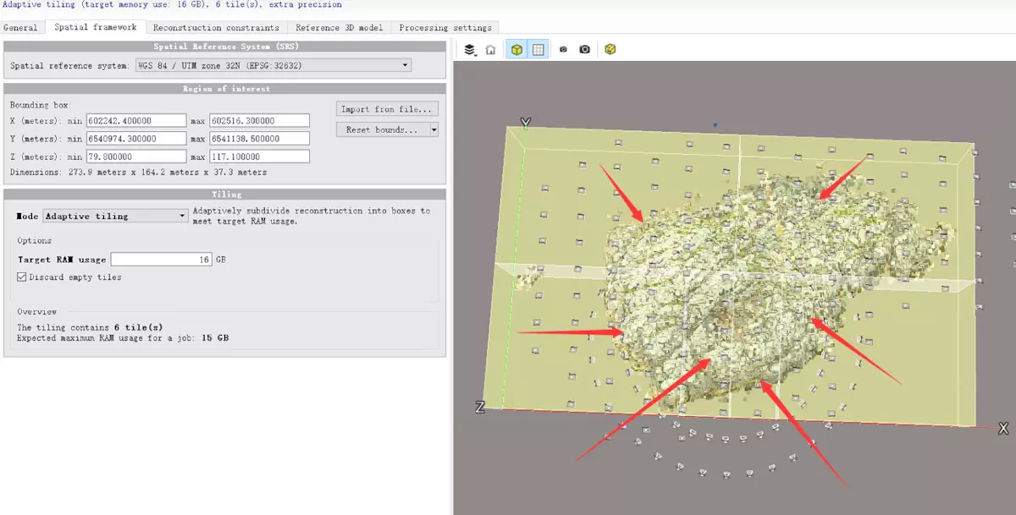The width and height of the screenshot is (1016, 515).
Task: Toggle the tiling grid display icon
Action: 538,50
